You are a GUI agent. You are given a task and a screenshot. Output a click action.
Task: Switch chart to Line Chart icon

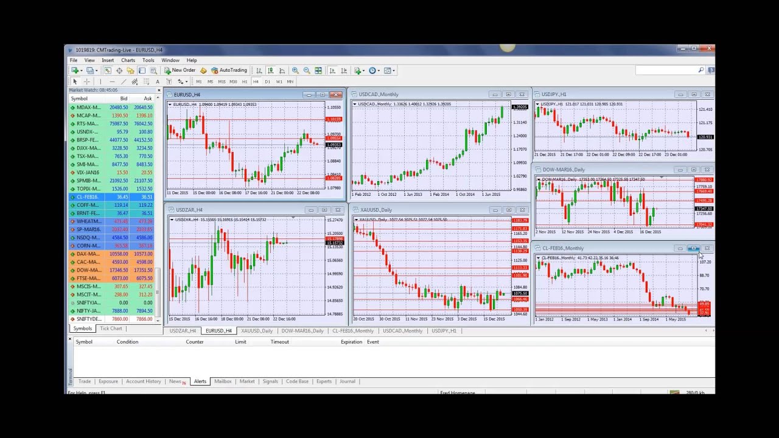pos(282,71)
